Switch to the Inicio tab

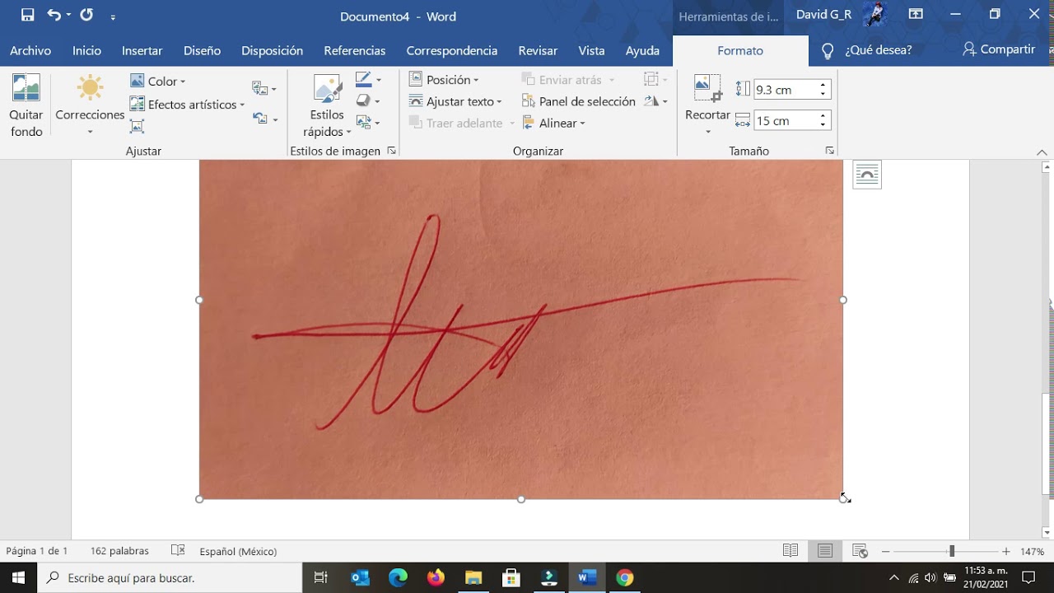[86, 50]
